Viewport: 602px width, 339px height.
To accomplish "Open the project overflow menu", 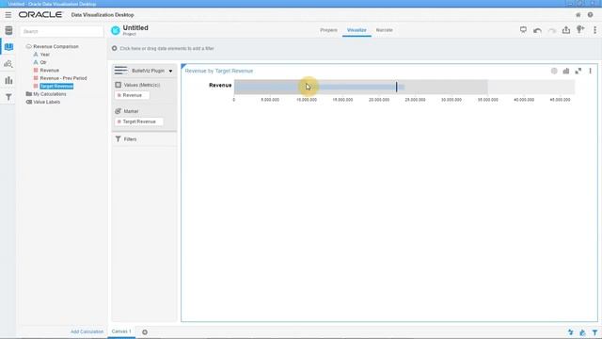I will 594,30.
